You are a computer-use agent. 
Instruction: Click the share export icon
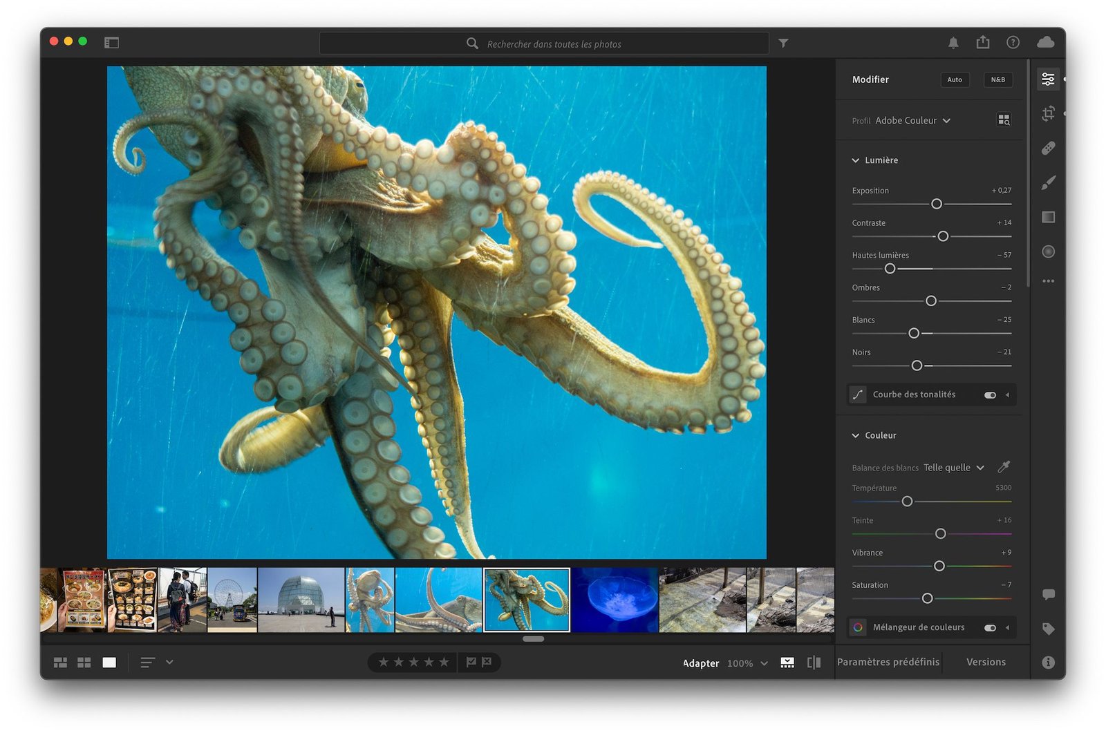[x=982, y=42]
